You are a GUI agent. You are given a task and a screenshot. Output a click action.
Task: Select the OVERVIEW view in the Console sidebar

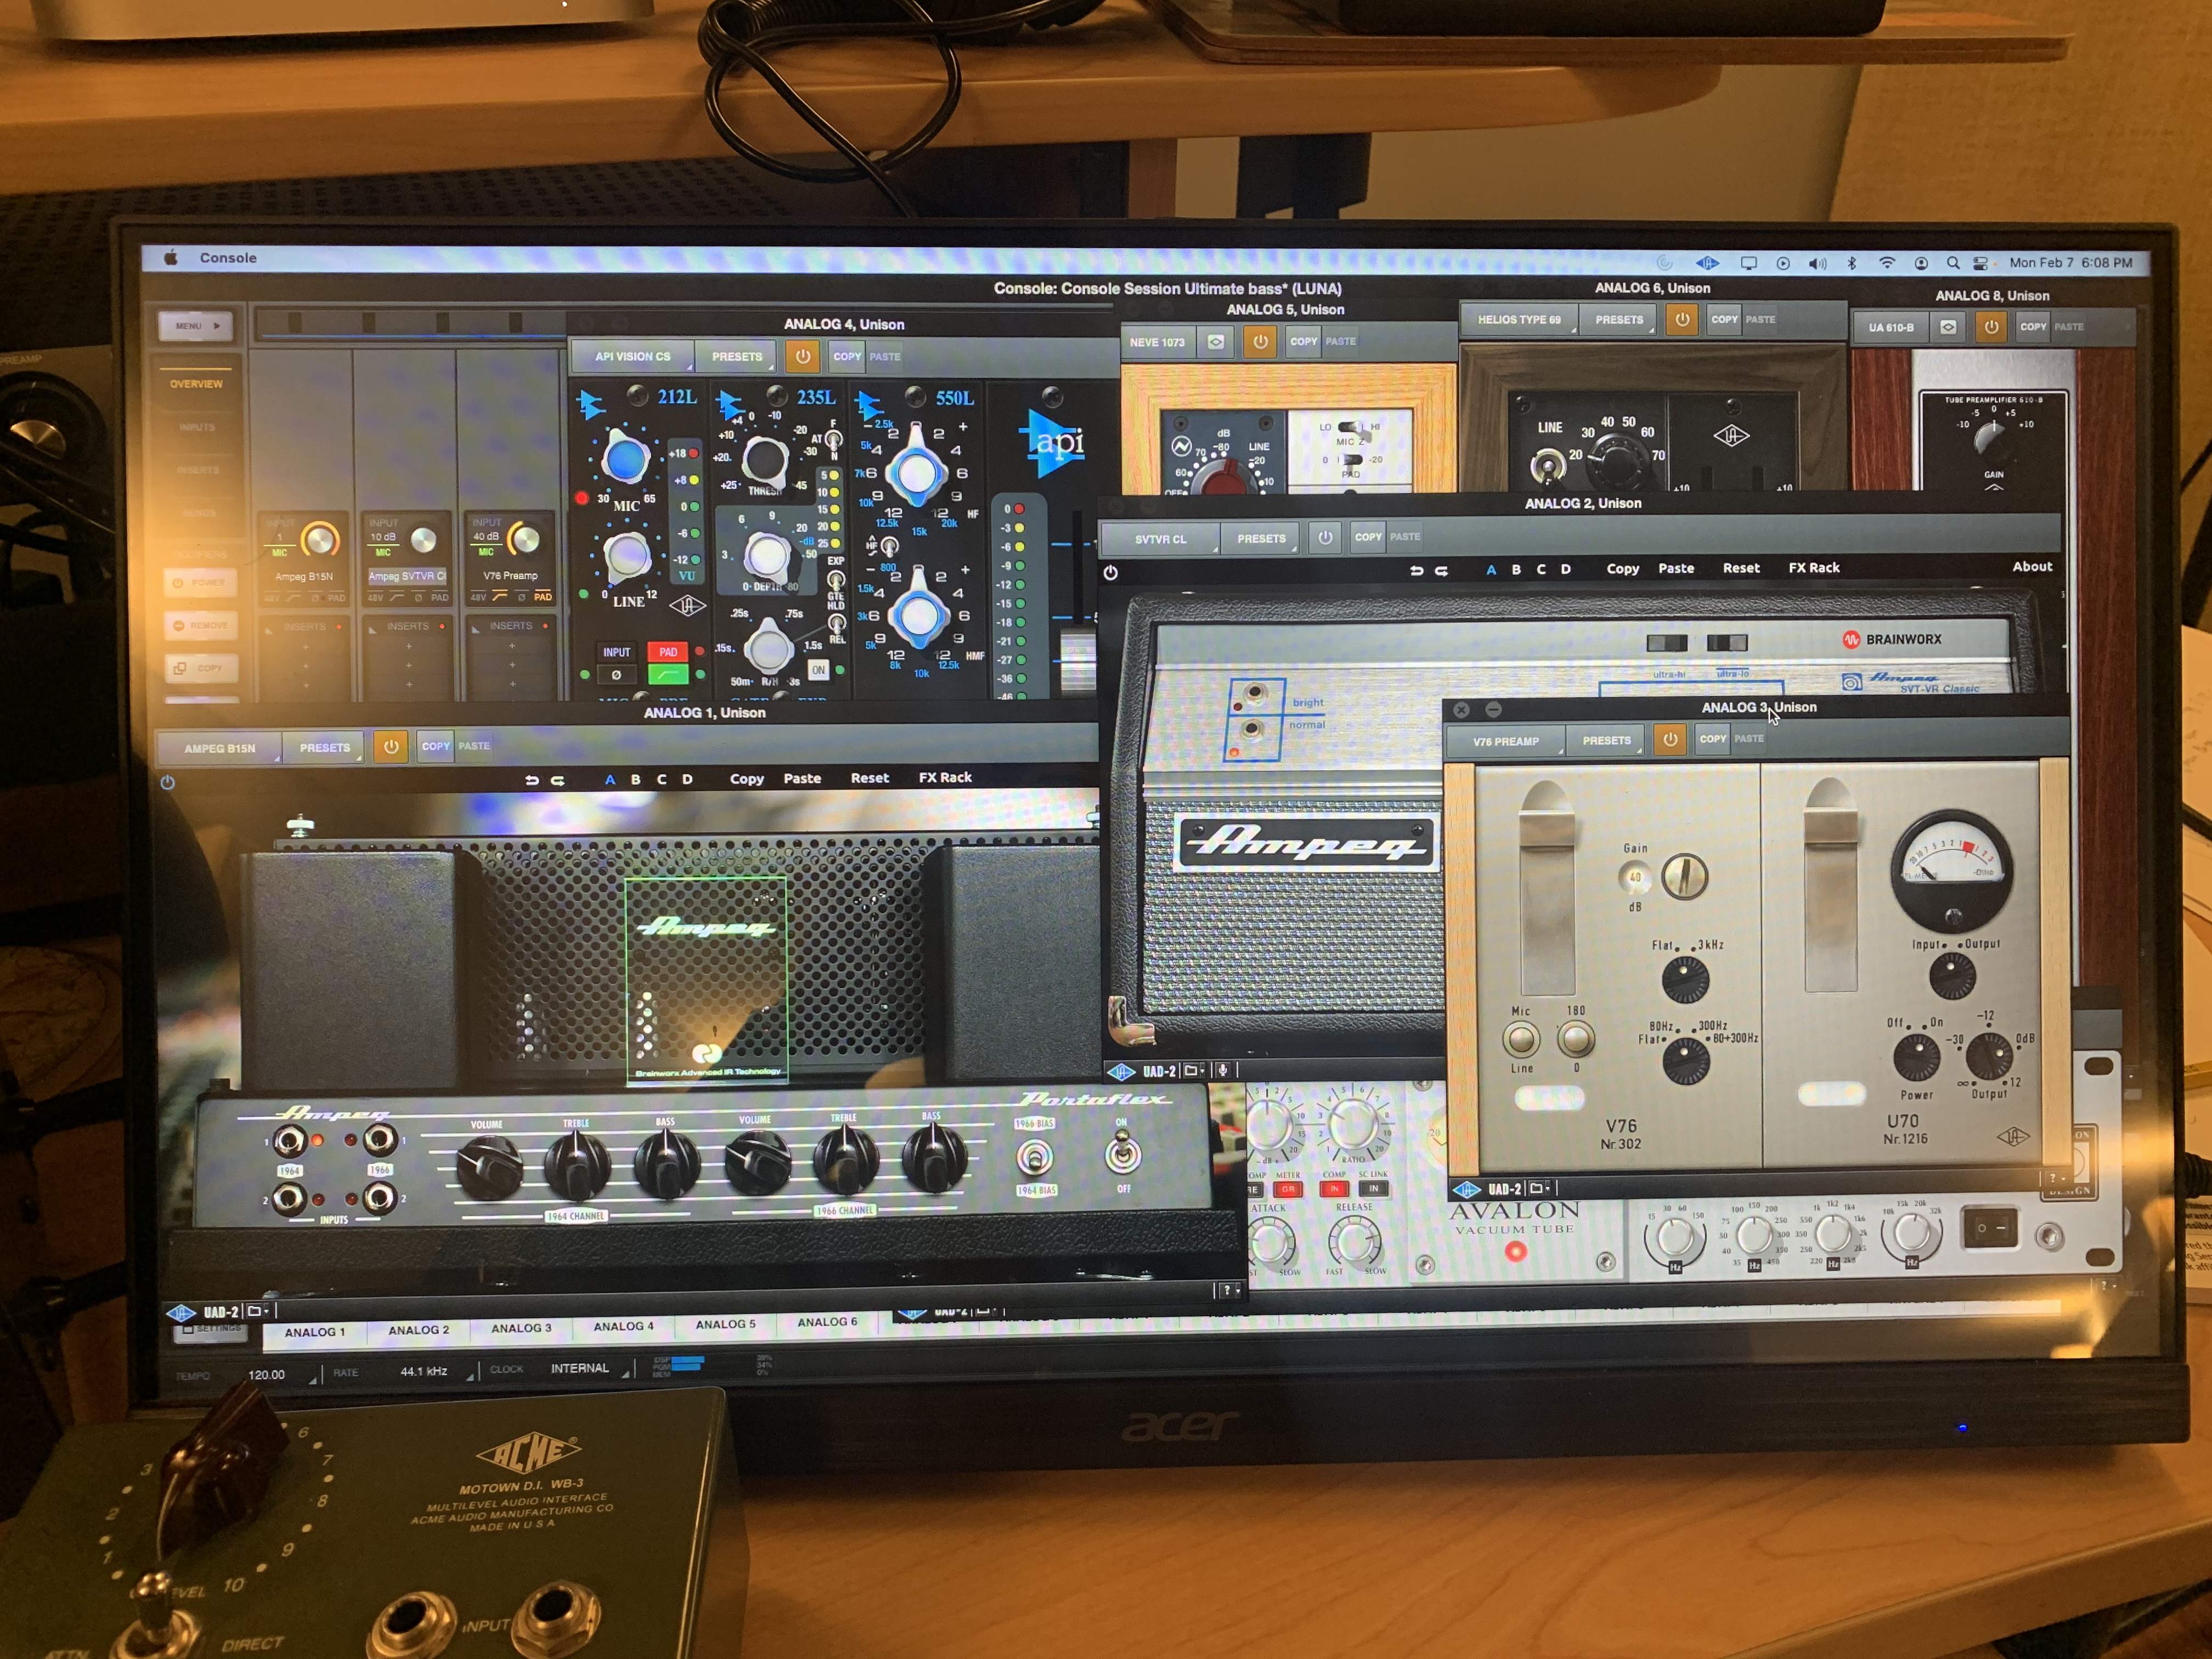coord(196,384)
